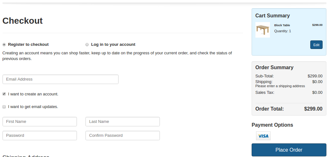This screenshot has height=157, width=327.
Task: Enable I want to get email updates
Action: [x=4, y=107]
